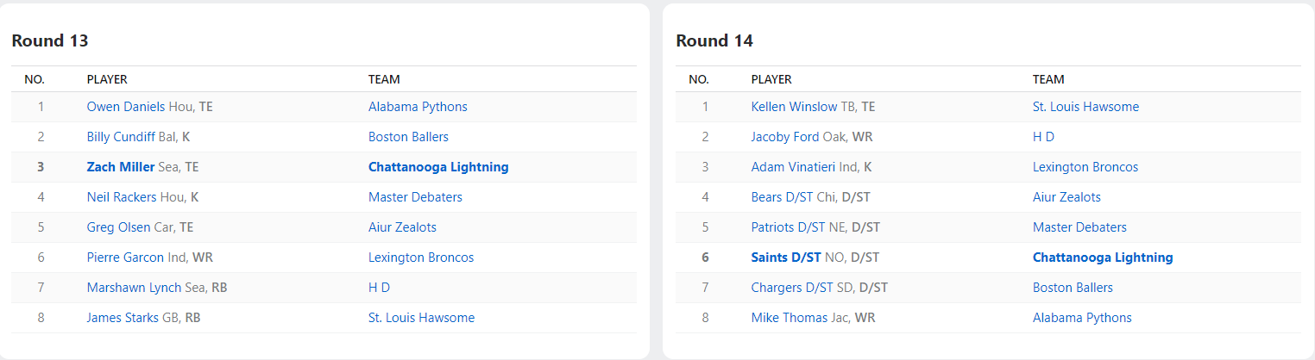Click Jacoby Ford player name

tap(785, 137)
